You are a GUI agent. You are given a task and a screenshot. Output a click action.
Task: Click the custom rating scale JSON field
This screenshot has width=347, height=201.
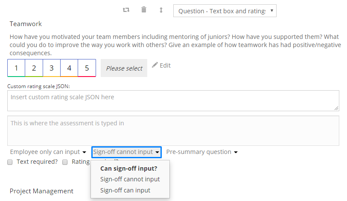173,101
